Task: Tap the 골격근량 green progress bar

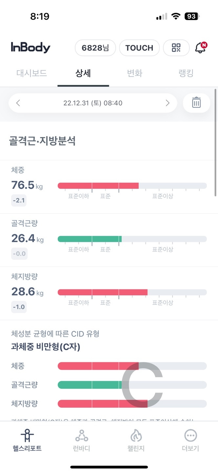Action: pos(89,239)
